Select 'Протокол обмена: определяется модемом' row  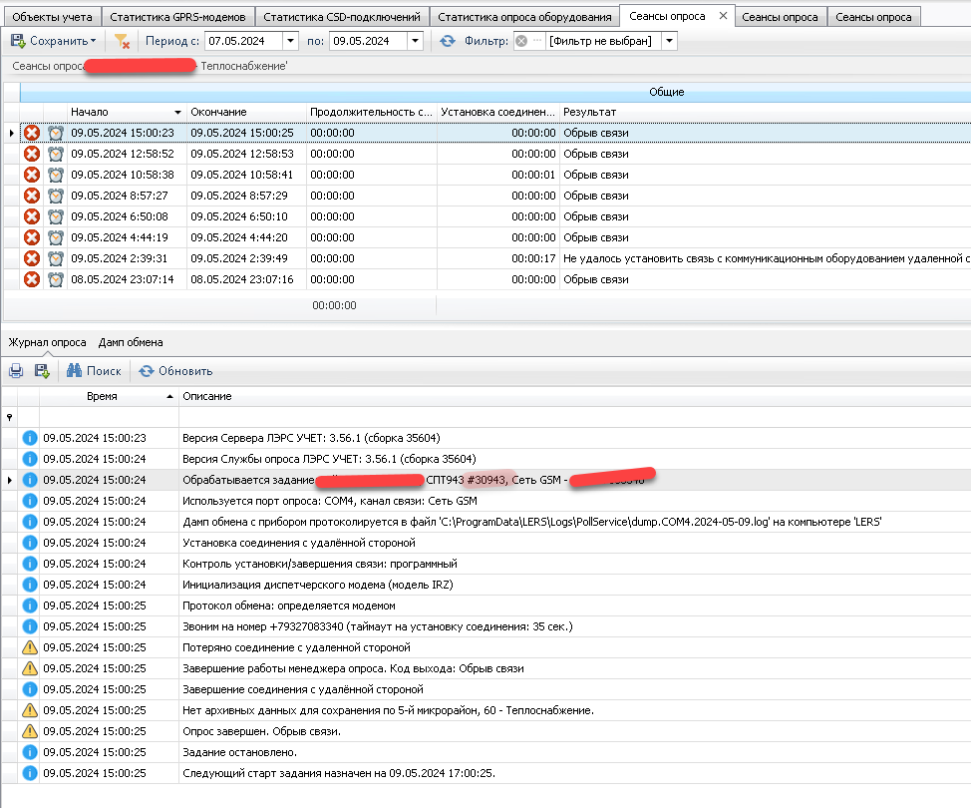[x=486, y=606]
